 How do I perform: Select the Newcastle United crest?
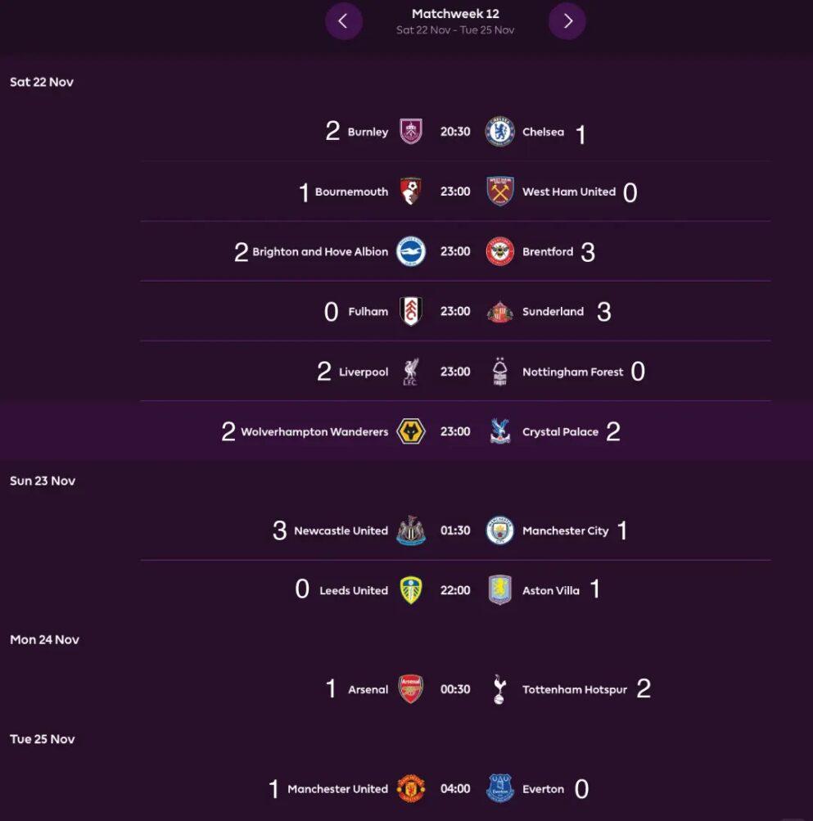411,530
